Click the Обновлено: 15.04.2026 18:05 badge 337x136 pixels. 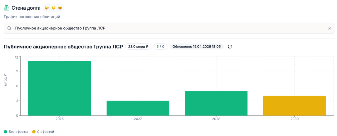(197, 47)
